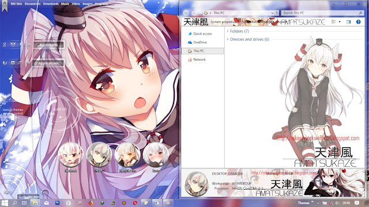The height and width of the screenshot is (207, 369).
Task: Click the Bookmarks button on desktop
Action: coord(48,45)
